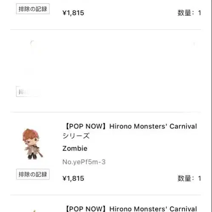Click 排除の記録 button under Zombie figure

coord(33,174)
